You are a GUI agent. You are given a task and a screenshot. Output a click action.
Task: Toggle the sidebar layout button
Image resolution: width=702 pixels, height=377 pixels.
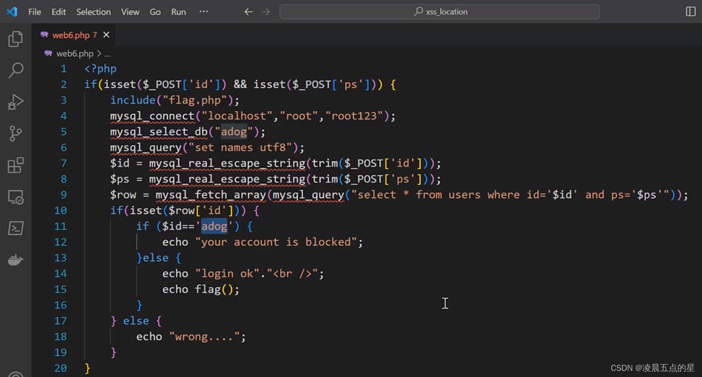(x=690, y=12)
